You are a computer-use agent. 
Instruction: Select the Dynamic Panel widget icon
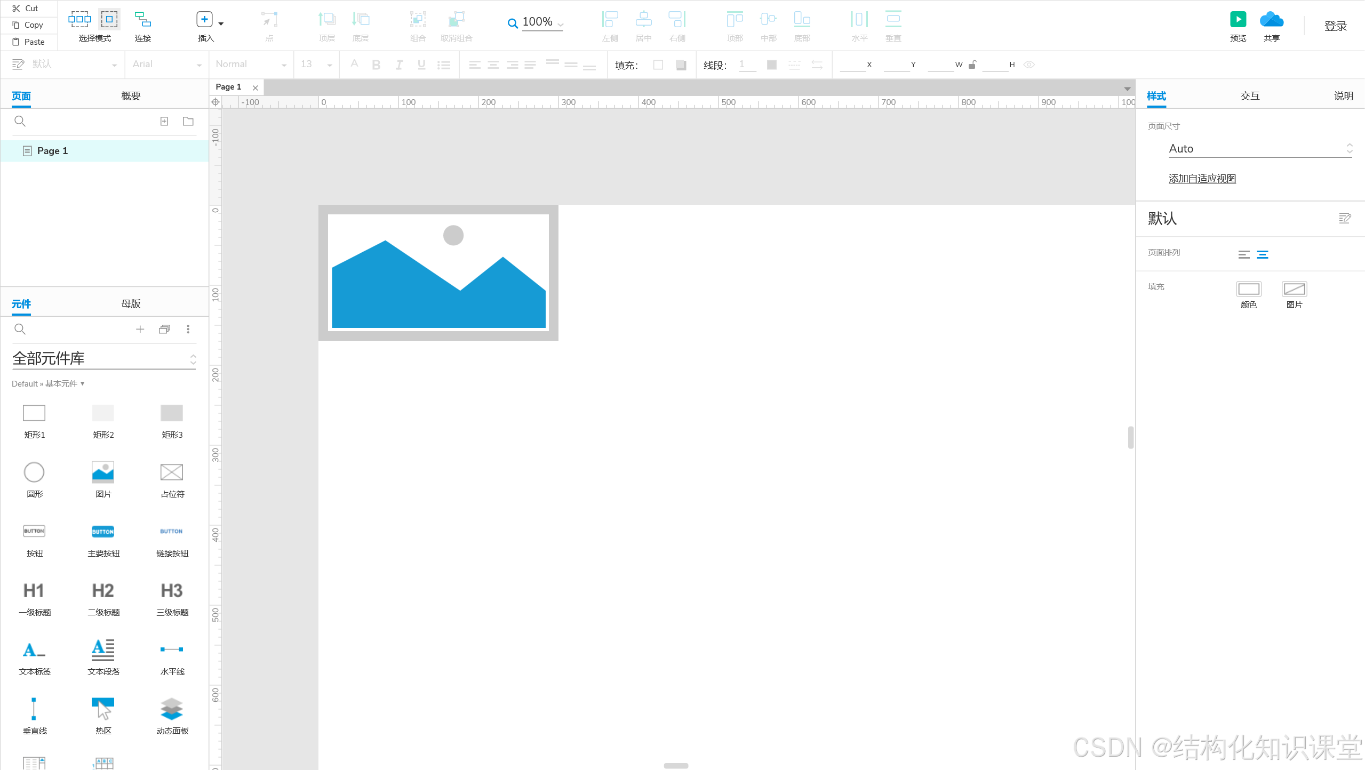coord(172,708)
